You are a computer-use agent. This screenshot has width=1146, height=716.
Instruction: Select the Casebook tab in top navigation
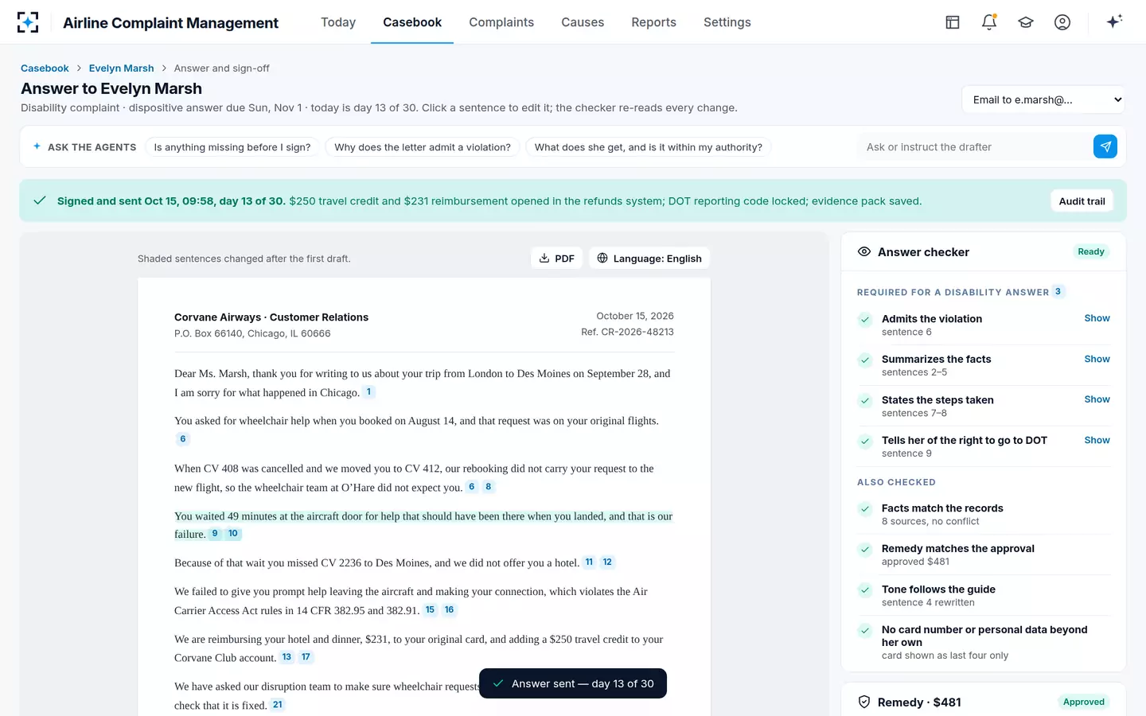point(412,22)
